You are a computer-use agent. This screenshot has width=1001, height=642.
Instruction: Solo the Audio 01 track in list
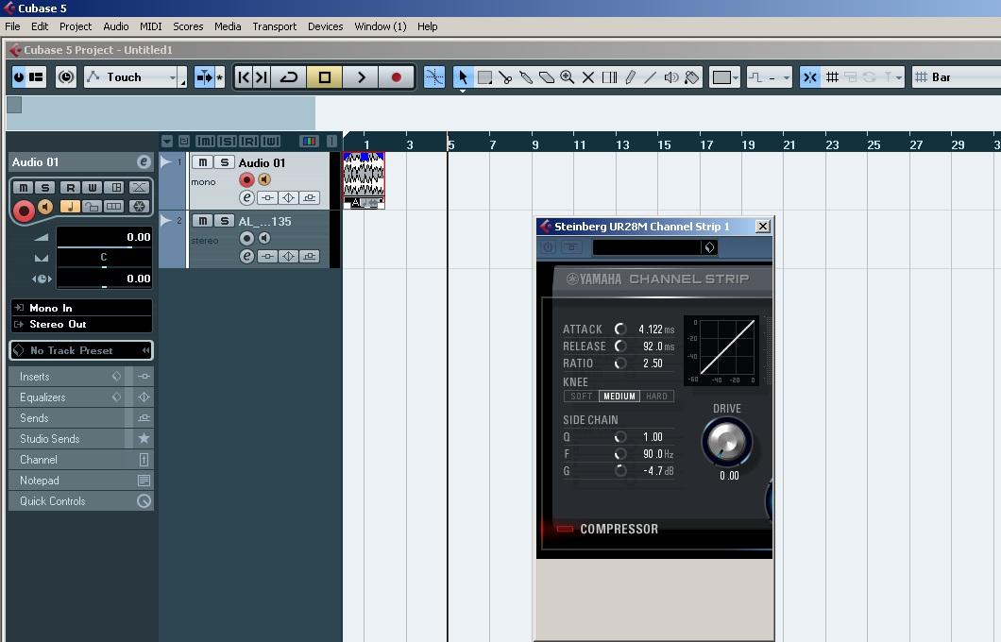point(224,162)
